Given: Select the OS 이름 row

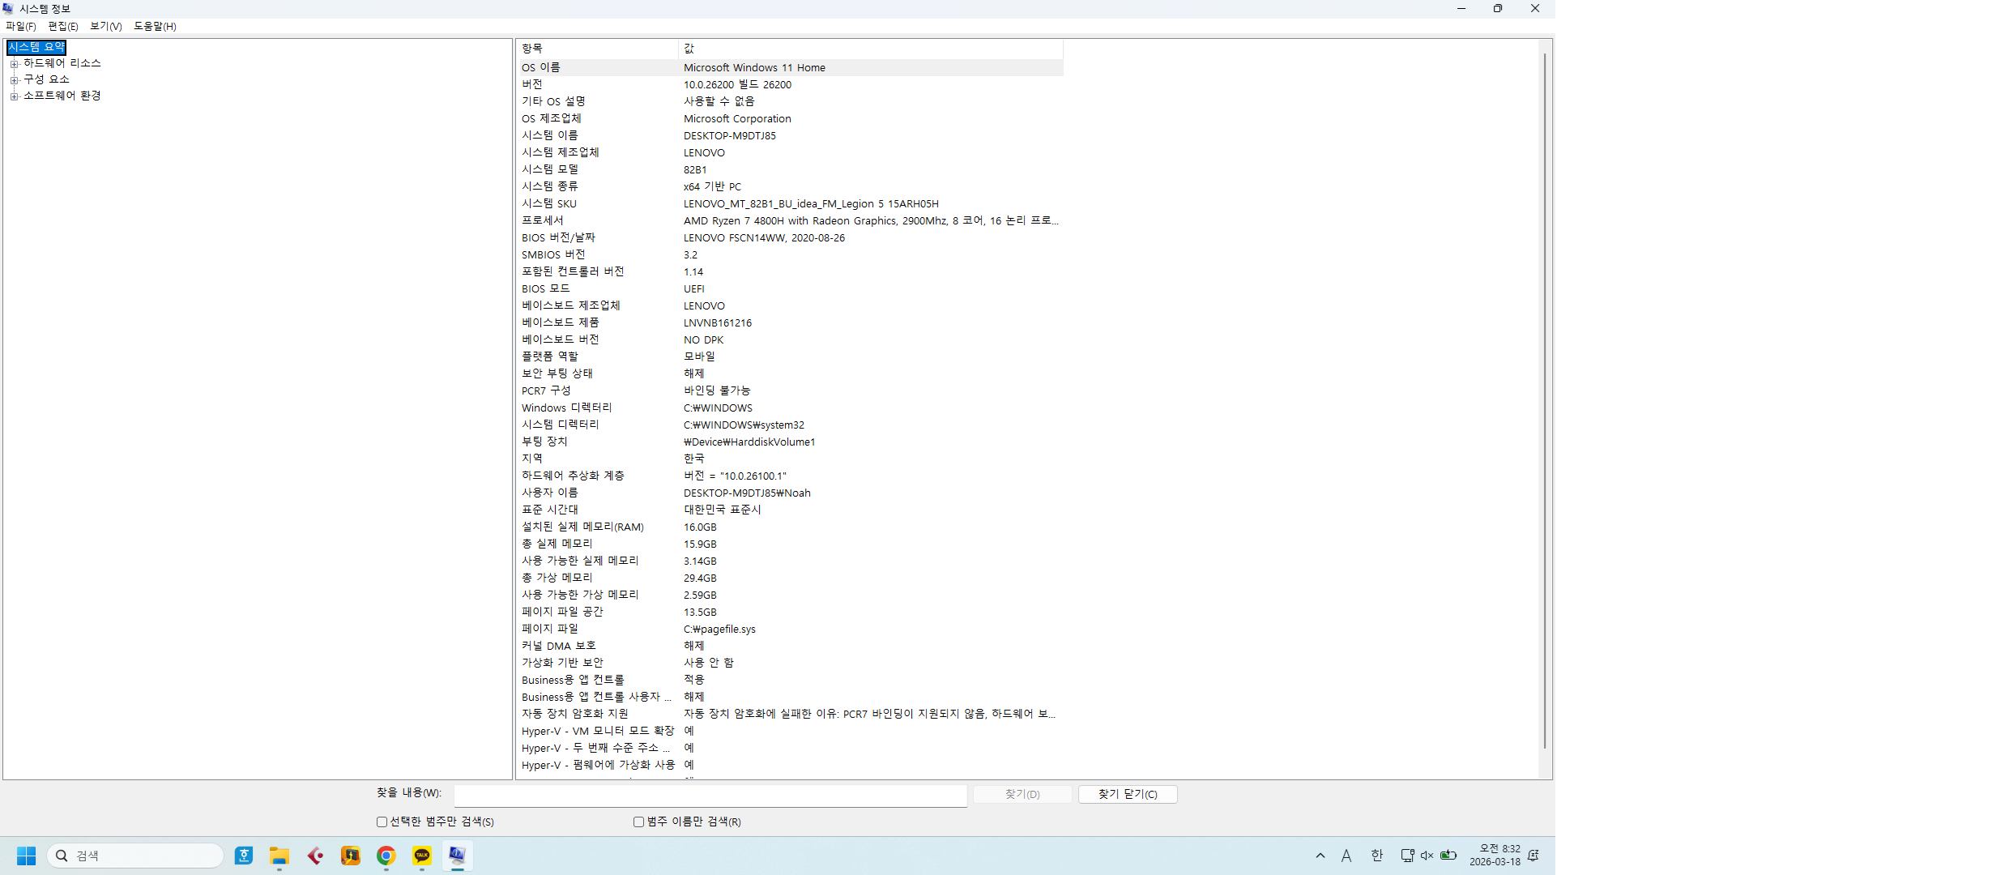Looking at the screenshot, I should (x=791, y=67).
